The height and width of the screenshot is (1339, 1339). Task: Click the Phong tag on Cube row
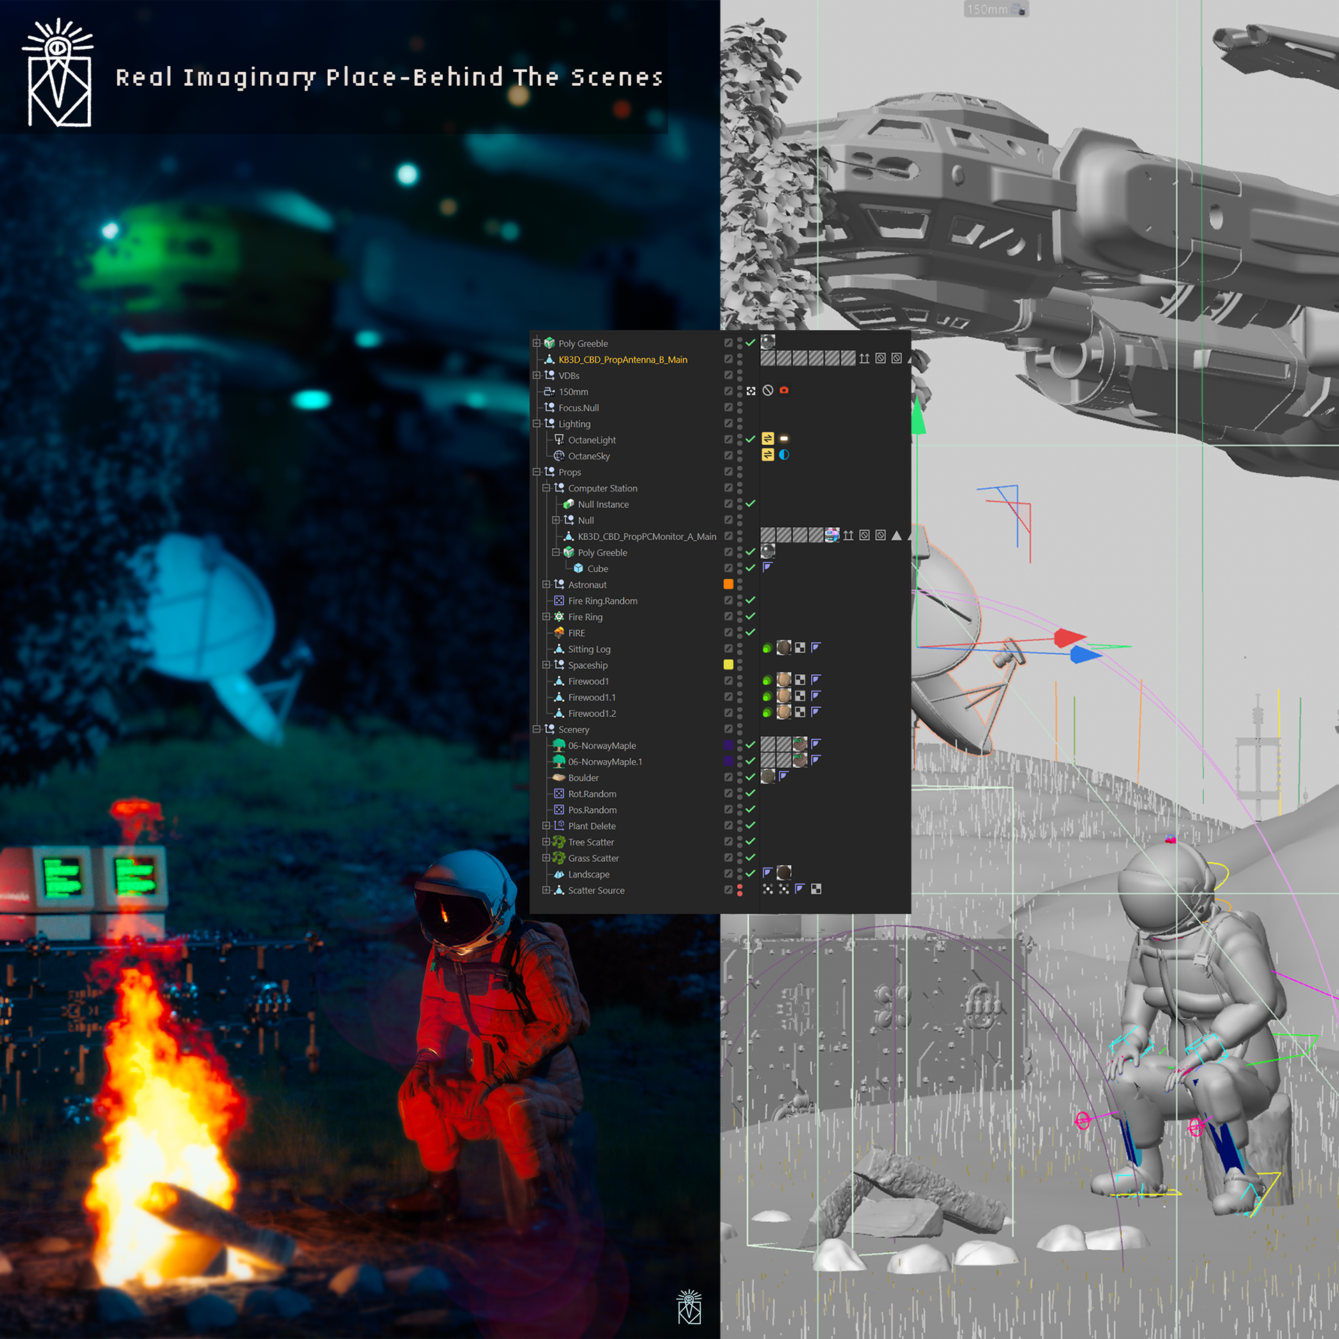click(768, 568)
